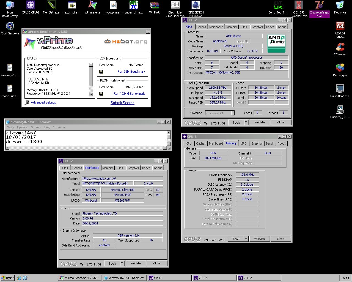Launch CPUID CPU-Z desktop shortcut

pyautogui.click(x=31, y=7)
